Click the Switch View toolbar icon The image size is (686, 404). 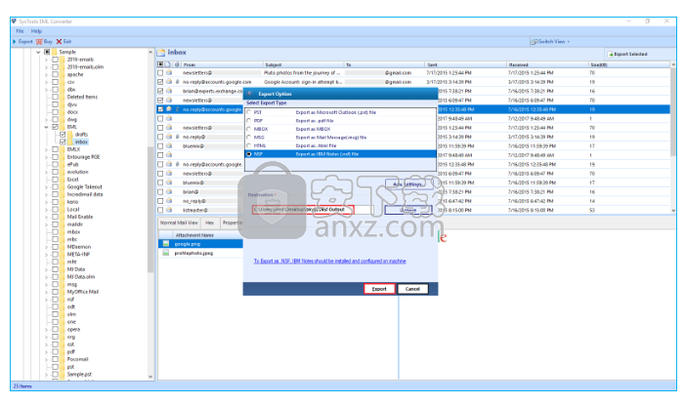[534, 42]
